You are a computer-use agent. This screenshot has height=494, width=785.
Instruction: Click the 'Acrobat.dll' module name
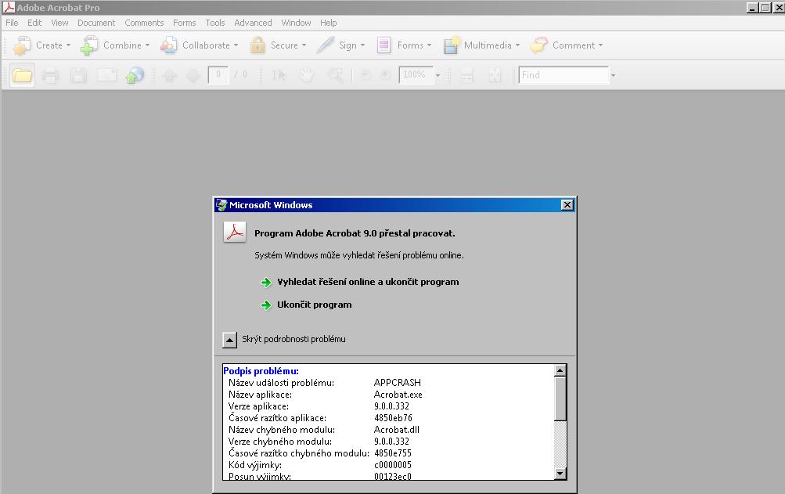pos(397,430)
